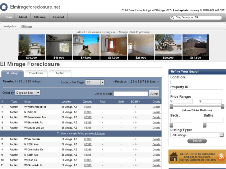Click the house icon on subscribe banner
Viewport: 226px width, 169px height.
[173, 157]
